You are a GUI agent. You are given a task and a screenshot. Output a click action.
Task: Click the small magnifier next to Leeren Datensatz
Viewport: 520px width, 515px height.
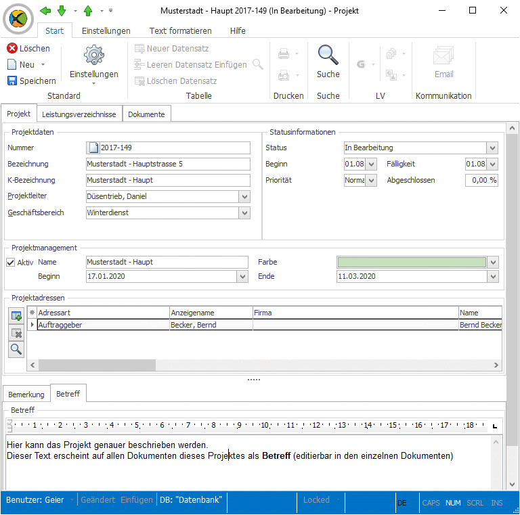(258, 64)
